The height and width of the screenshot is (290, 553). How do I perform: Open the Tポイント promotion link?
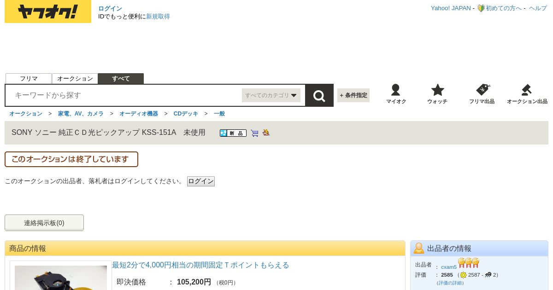point(200,265)
